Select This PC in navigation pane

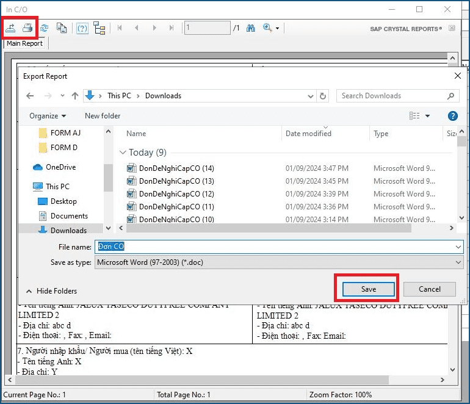point(51,187)
